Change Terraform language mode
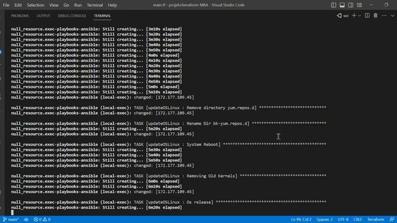This screenshot has width=397, height=223. pyautogui.click(x=375, y=219)
